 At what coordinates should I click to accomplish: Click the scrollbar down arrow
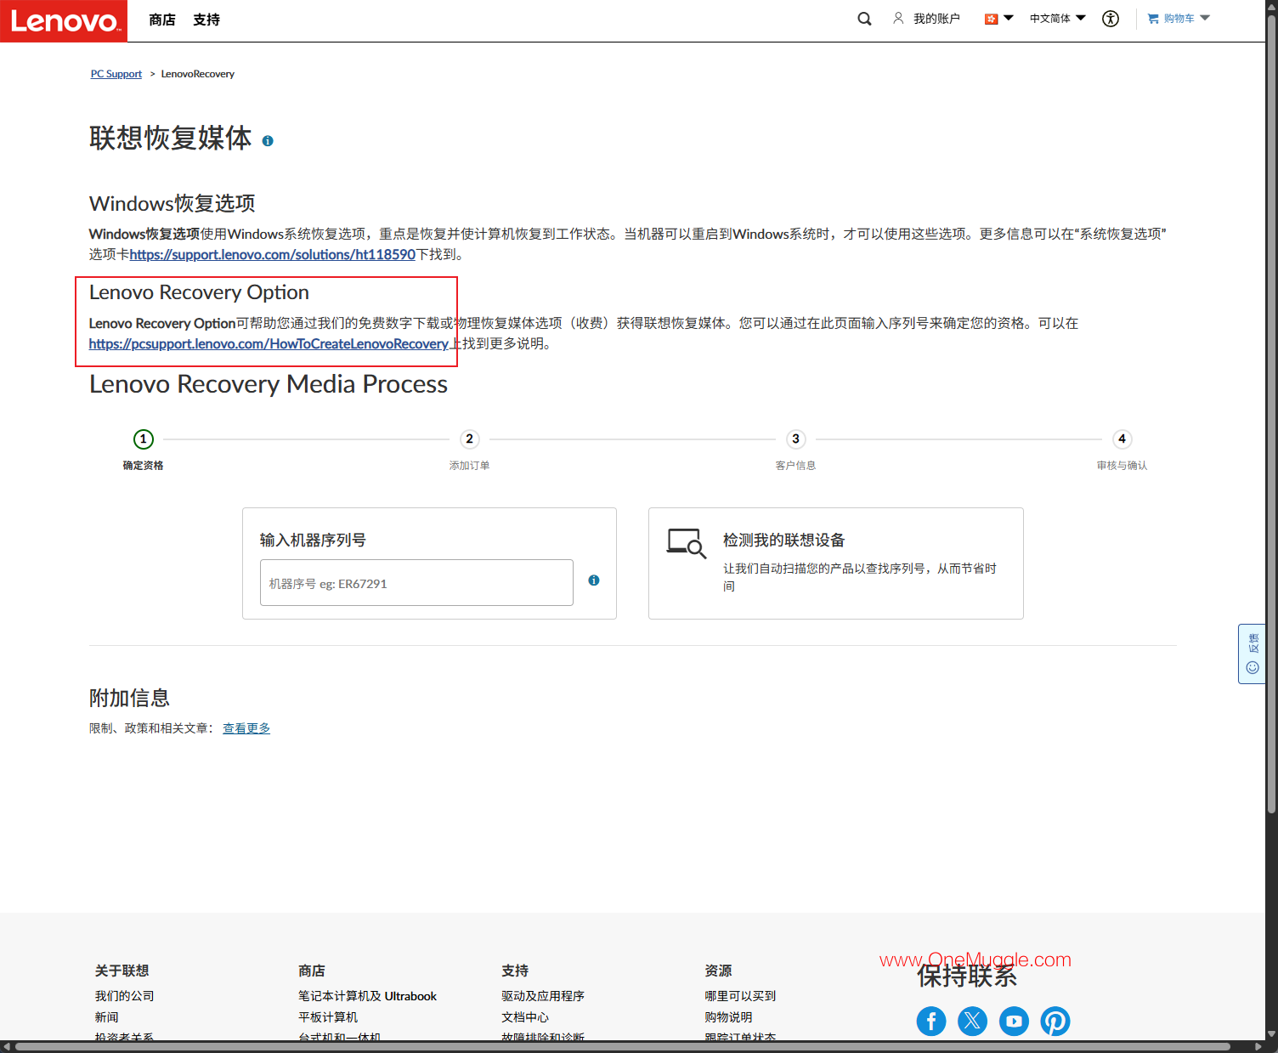1271,1034
